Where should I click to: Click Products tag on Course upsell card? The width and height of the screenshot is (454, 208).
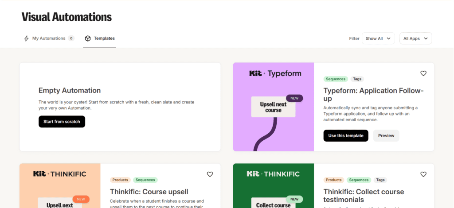click(120, 180)
